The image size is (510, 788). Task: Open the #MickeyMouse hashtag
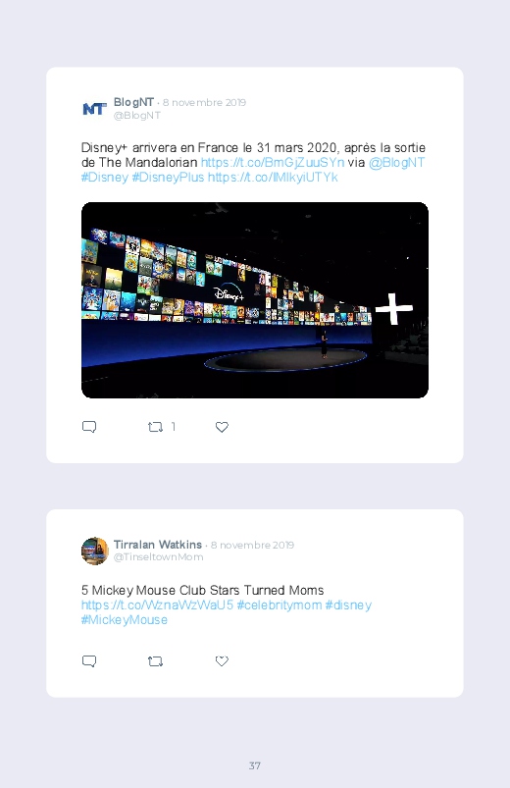pos(125,619)
